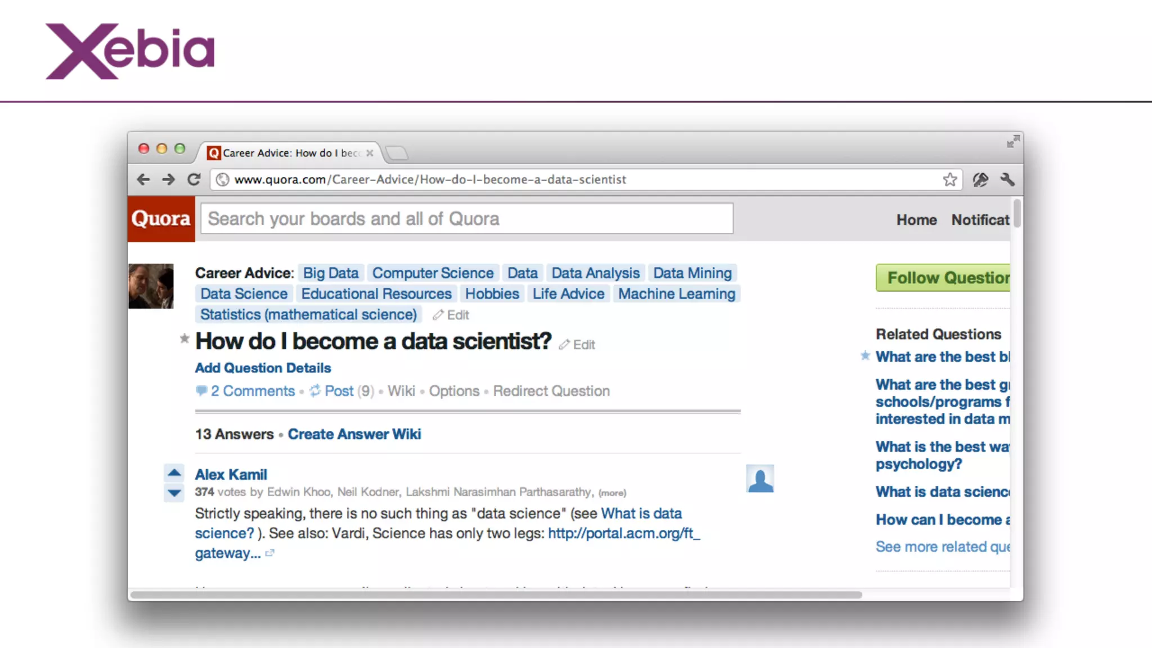Upvote Alex Kamil's answer
1152x648 pixels.
click(x=174, y=473)
